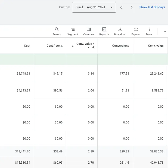Open the Reports icon
Screen dimensions: 168x168
(104, 31)
